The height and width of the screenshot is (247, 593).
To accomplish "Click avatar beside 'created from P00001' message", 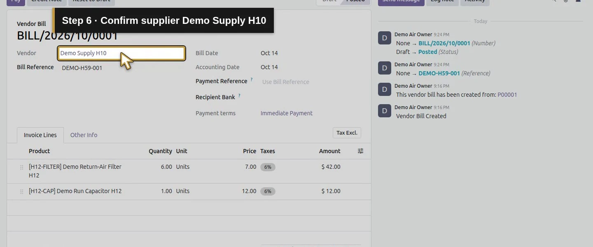I will coord(384,89).
